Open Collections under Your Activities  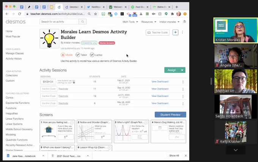coord(12,75)
